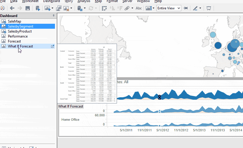Open the Entire View fit dropdown

[169, 8]
